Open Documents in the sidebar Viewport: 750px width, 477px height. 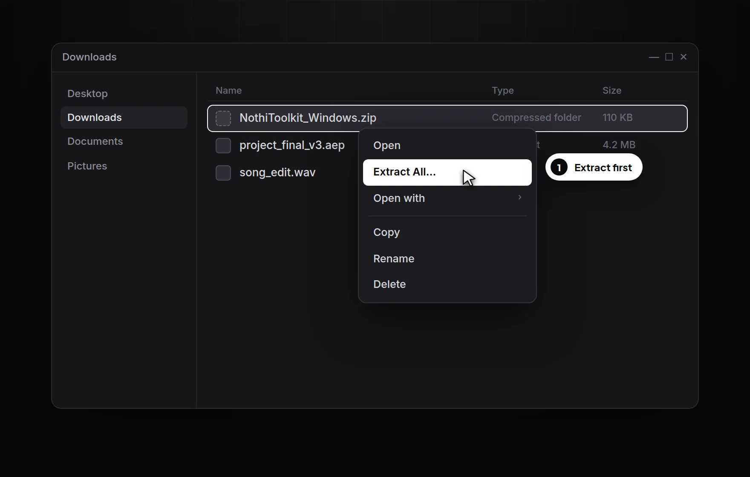(124, 141)
